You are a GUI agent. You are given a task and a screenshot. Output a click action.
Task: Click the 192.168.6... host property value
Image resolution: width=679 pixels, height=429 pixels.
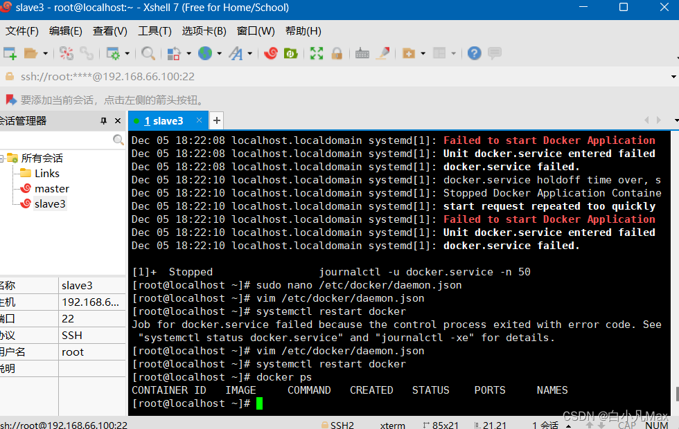tap(91, 302)
